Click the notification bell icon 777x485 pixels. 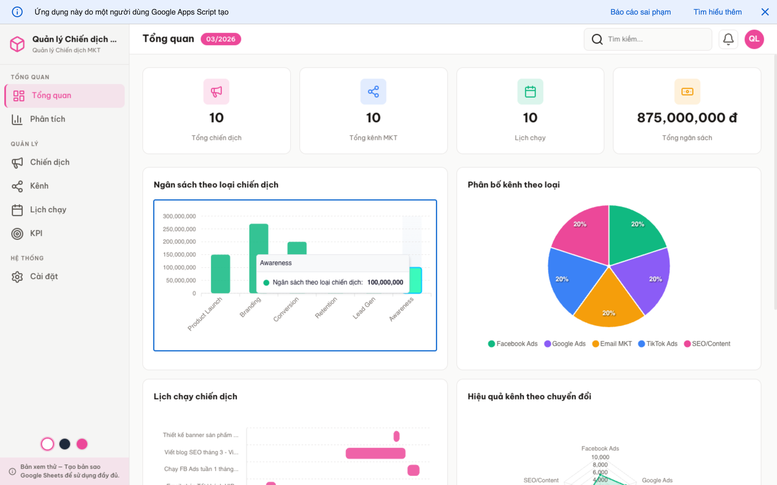pyautogui.click(x=728, y=39)
